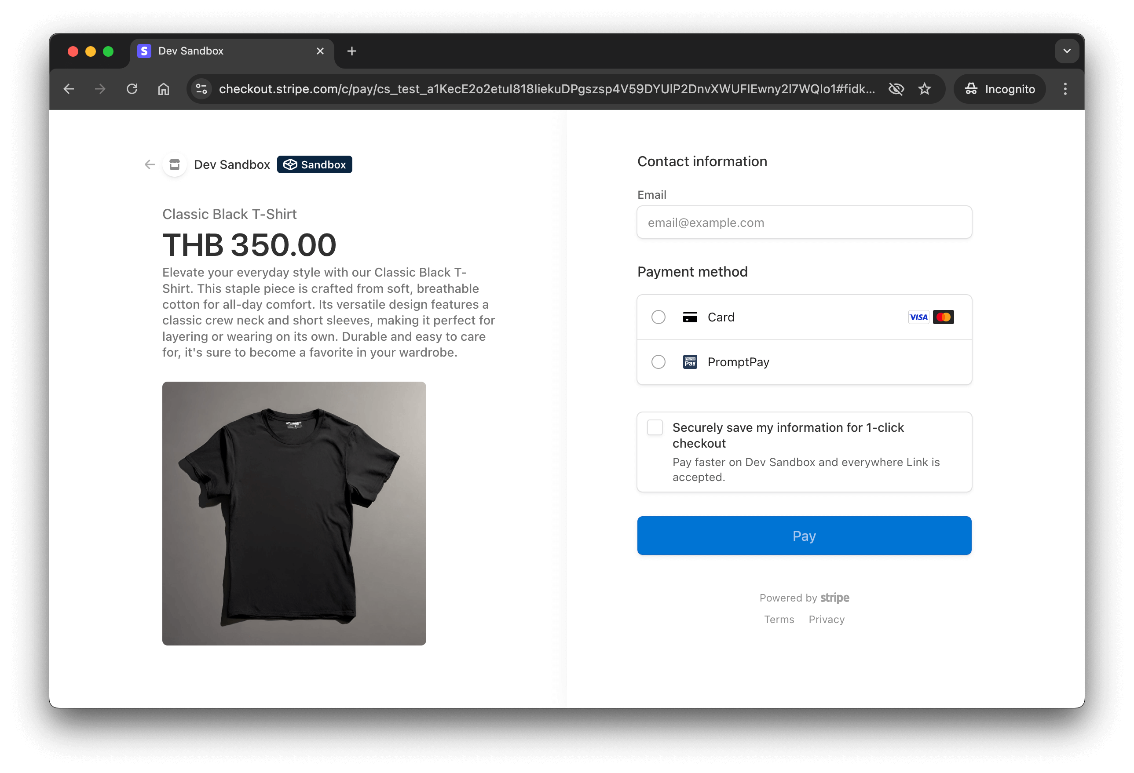Image resolution: width=1134 pixels, height=773 pixels.
Task: Select the PromptPay payment method
Action: pyautogui.click(x=658, y=362)
